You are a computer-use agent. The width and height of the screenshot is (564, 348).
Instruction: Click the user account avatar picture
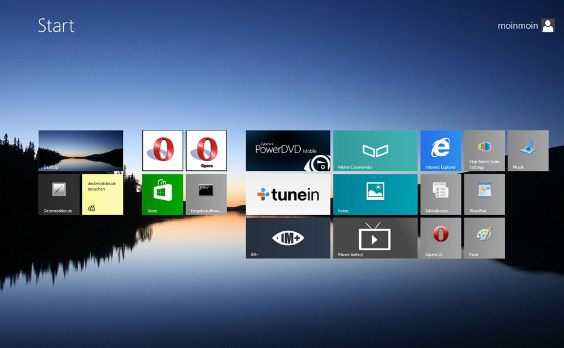(548, 26)
